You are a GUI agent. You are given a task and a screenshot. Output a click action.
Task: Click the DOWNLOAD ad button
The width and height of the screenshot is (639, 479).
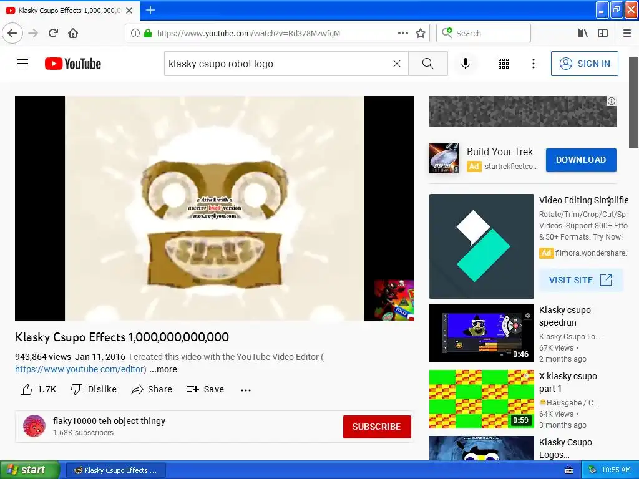click(581, 160)
